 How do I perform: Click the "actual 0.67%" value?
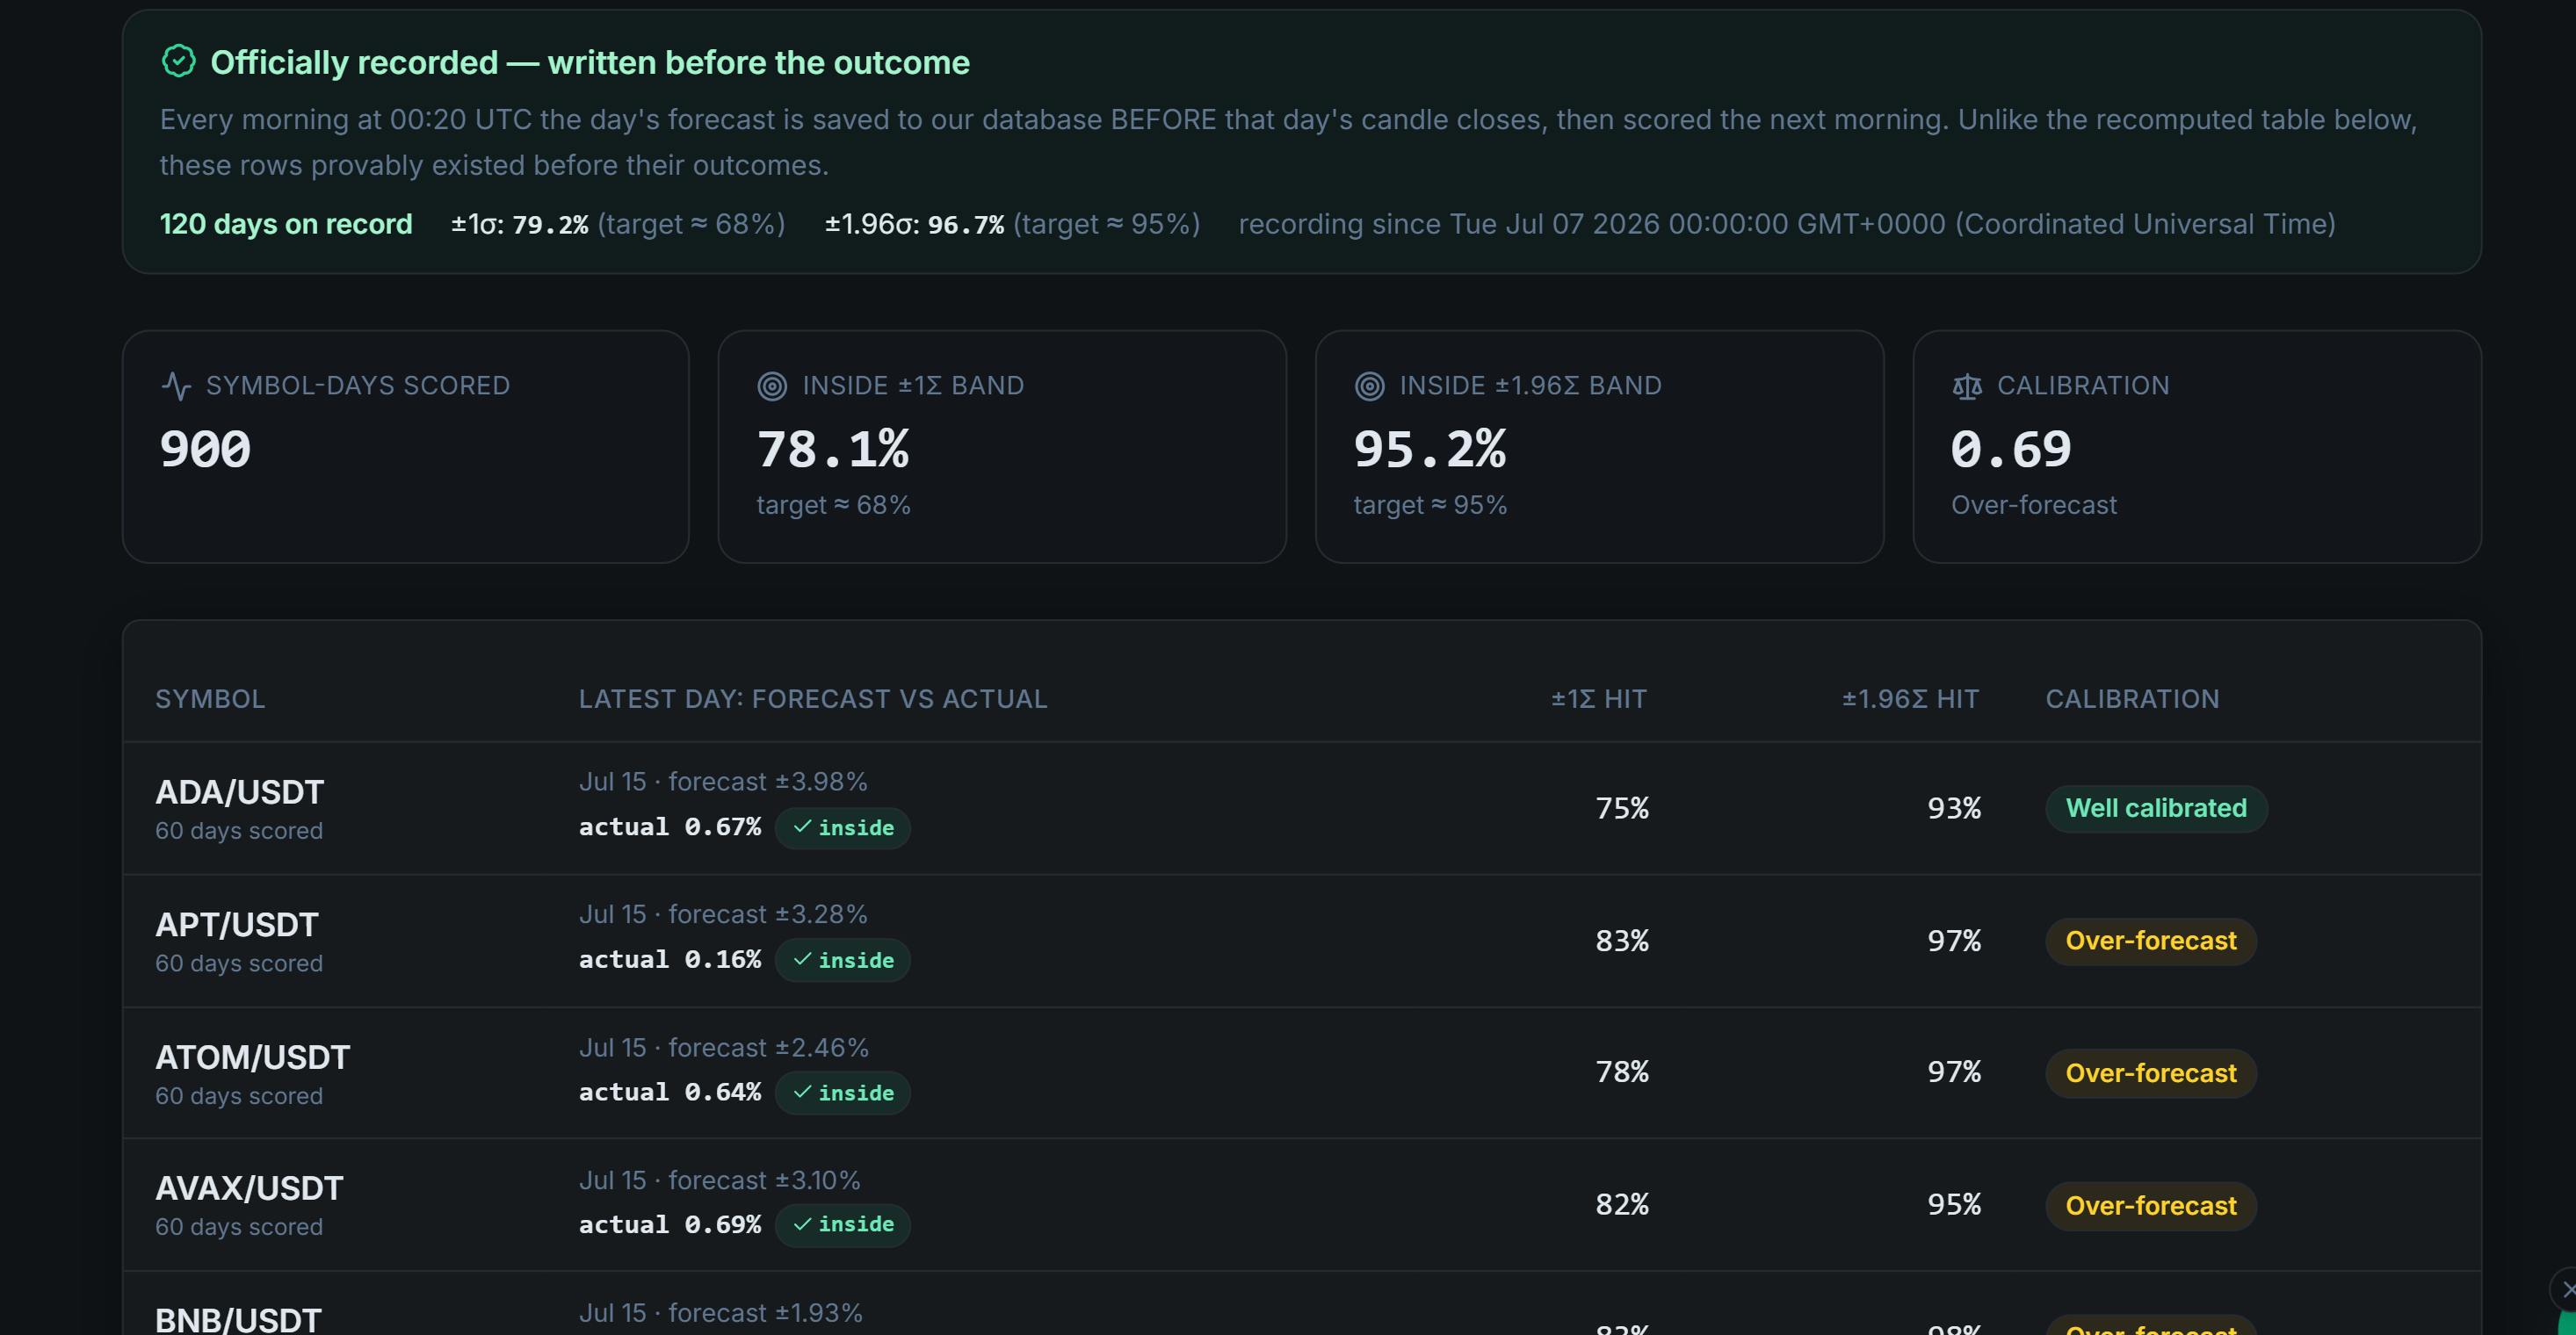(x=670, y=827)
